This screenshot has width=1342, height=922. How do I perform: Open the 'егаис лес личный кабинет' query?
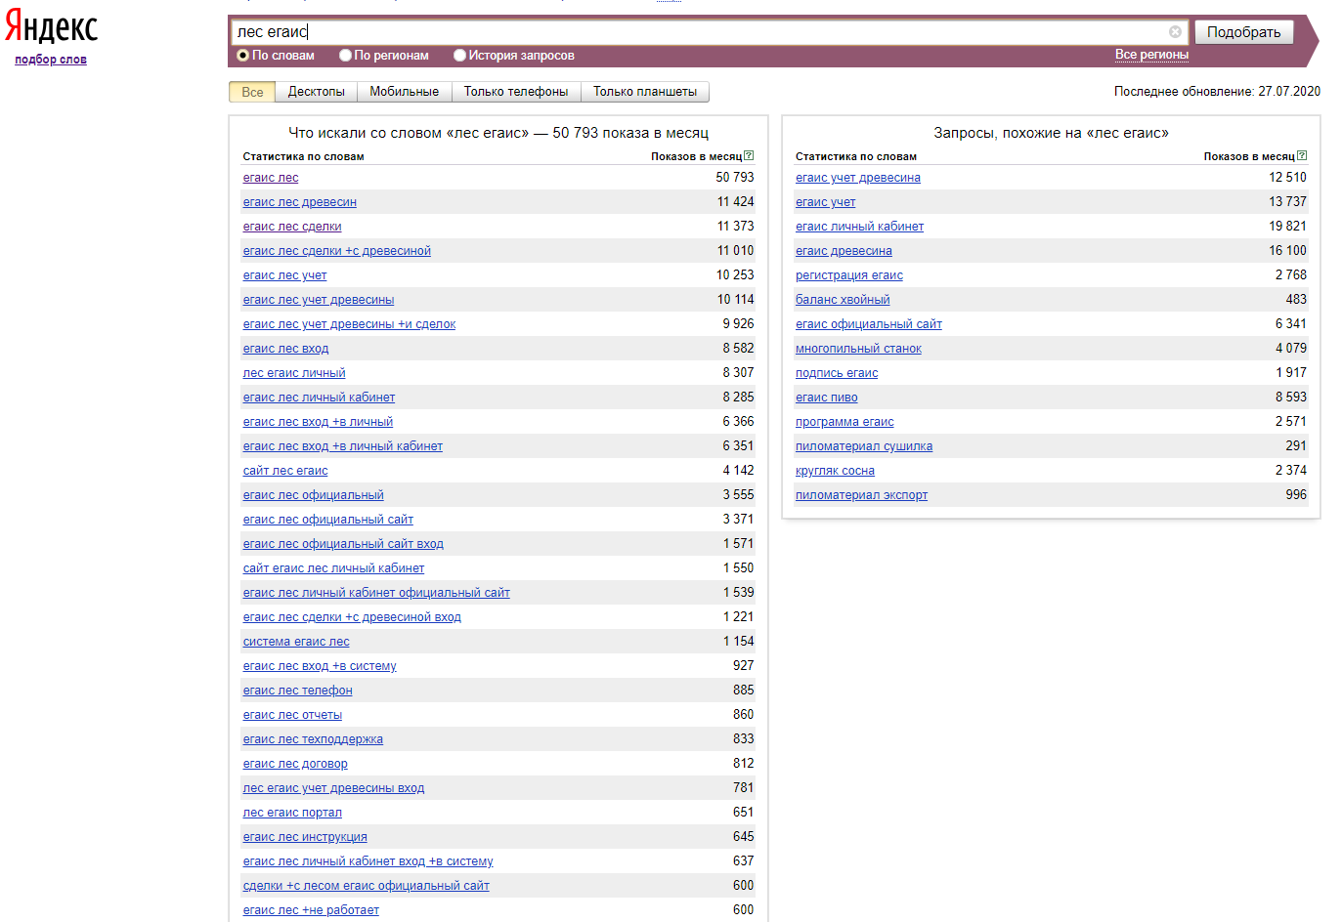319,398
